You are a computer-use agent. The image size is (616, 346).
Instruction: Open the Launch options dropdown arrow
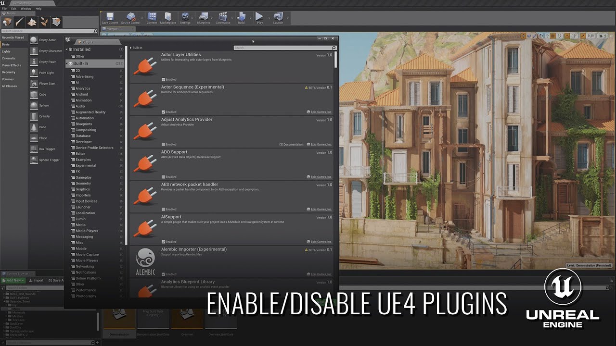[x=288, y=18]
